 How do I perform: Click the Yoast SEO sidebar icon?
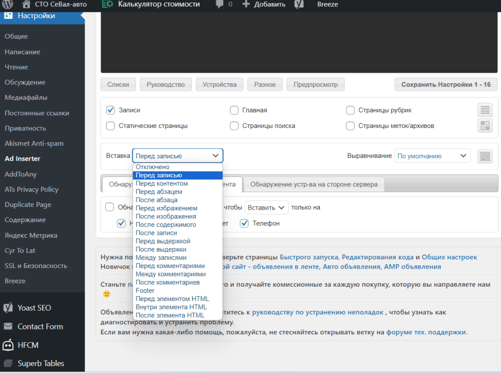[x=8, y=308]
